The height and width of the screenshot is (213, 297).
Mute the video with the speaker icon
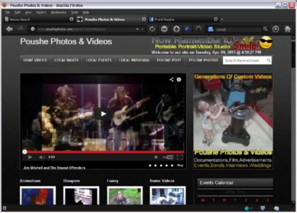42,157
